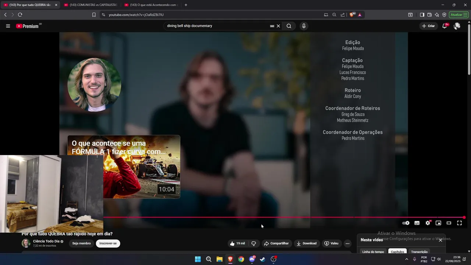Switch to O que está Acontecendo tab

[x=151, y=5]
